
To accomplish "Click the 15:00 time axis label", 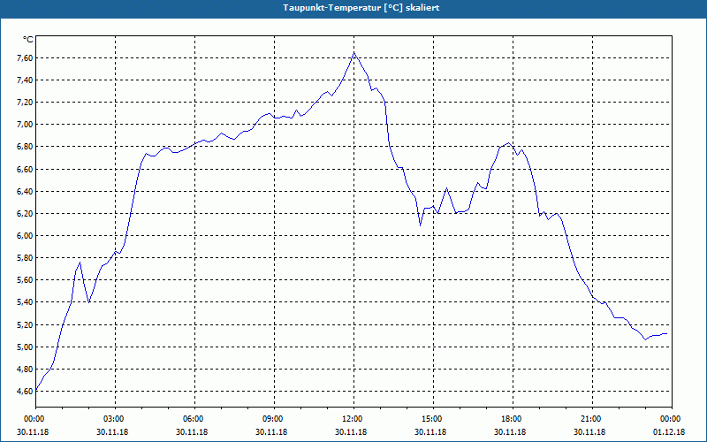I will (x=433, y=419).
